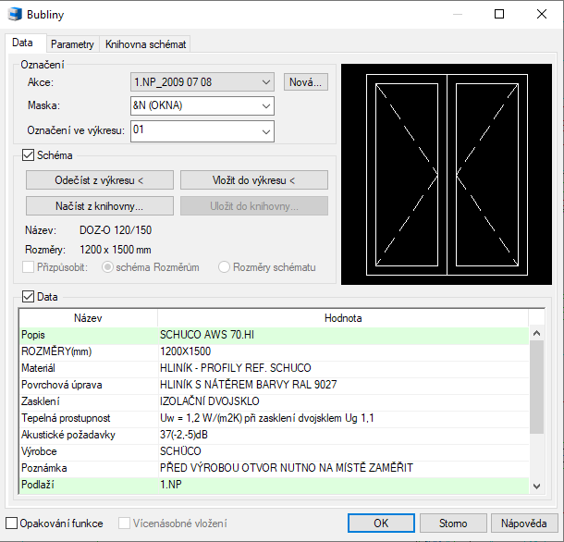Select the Popis row in data table
564x542 pixels.
pos(88,334)
